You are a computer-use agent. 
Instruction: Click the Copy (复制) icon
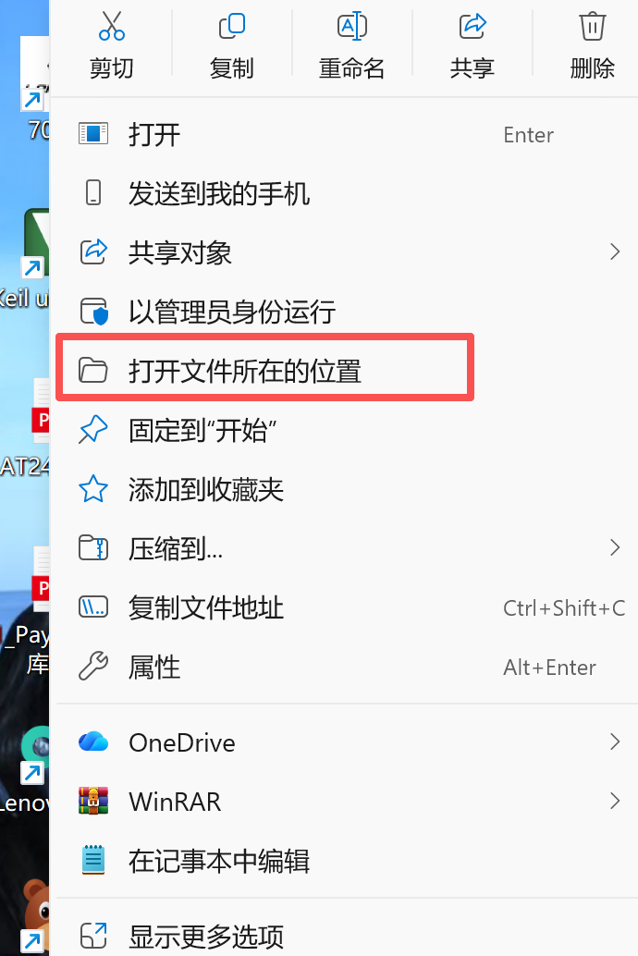click(232, 26)
